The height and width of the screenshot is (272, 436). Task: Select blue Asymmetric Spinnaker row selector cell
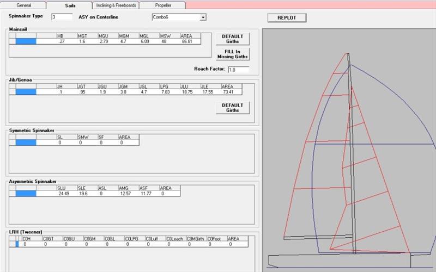click(26, 194)
